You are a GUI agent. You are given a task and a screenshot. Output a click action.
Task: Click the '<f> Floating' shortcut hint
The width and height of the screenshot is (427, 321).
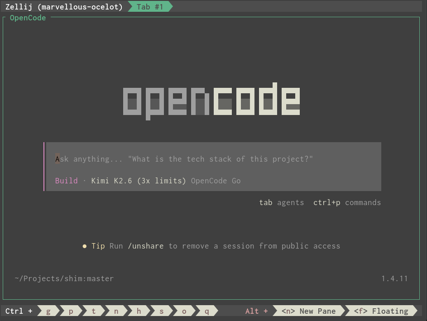[383, 311]
